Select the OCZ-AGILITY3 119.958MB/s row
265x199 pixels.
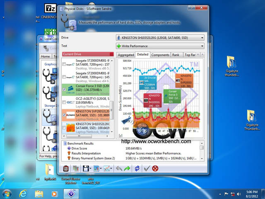pyautogui.click(x=86, y=102)
